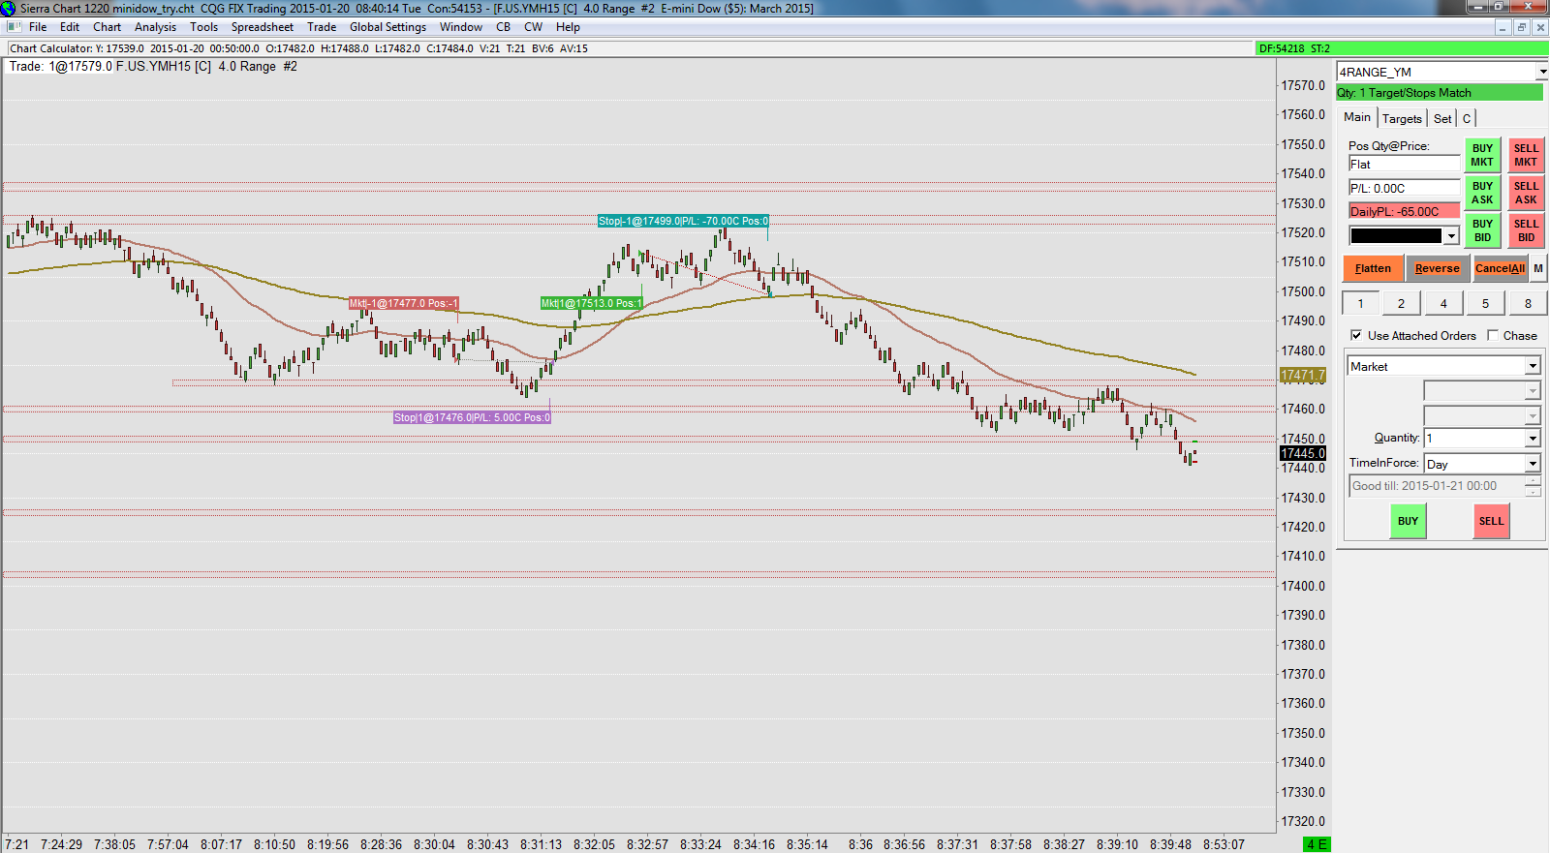This screenshot has width=1550, height=853.
Task: Click the DailyPL: -65.00C field
Action: tap(1404, 211)
